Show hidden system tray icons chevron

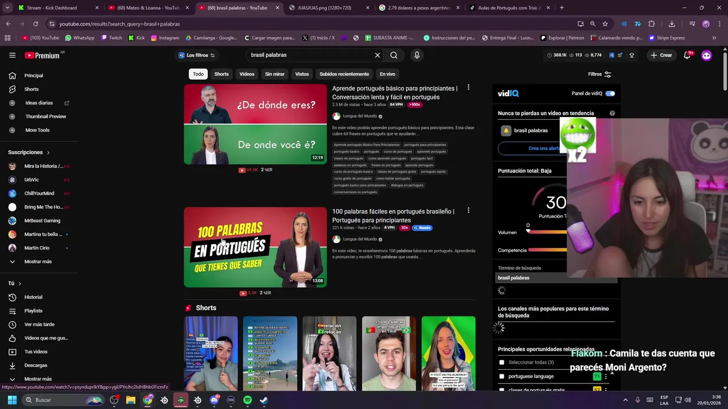[x=625, y=400]
